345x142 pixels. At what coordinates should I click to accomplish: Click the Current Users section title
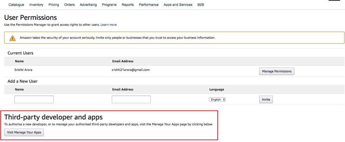pos(21,53)
